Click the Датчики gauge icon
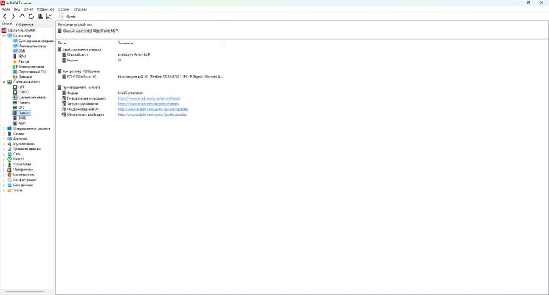549x295 pixels. [x=14, y=77]
